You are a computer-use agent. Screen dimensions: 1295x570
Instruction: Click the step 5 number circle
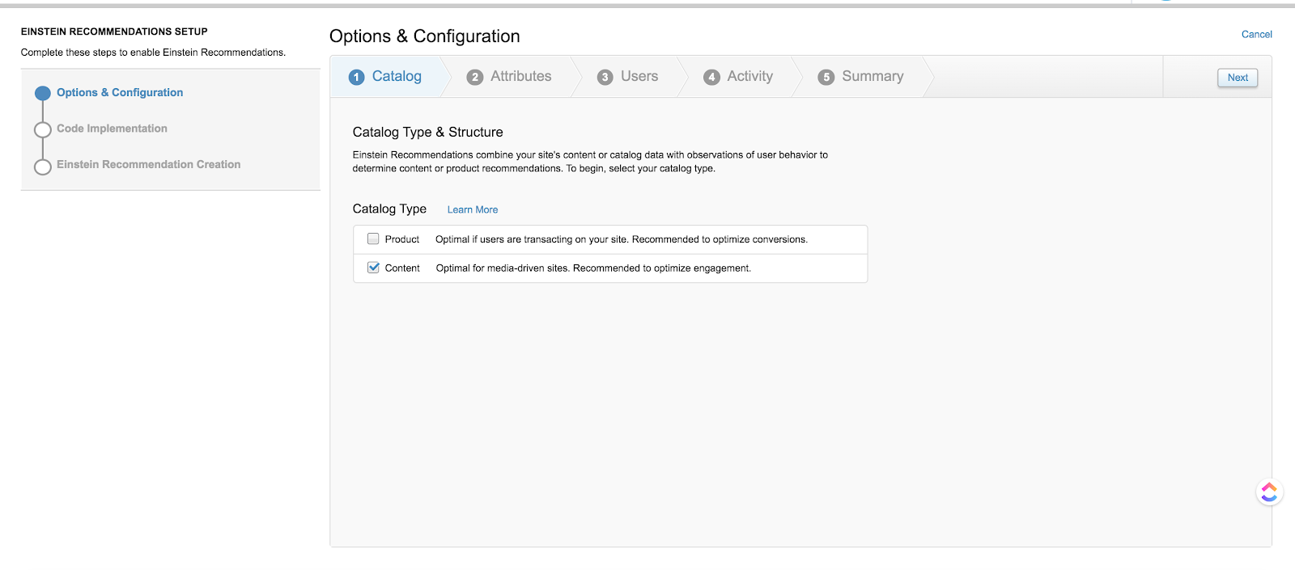coord(826,77)
